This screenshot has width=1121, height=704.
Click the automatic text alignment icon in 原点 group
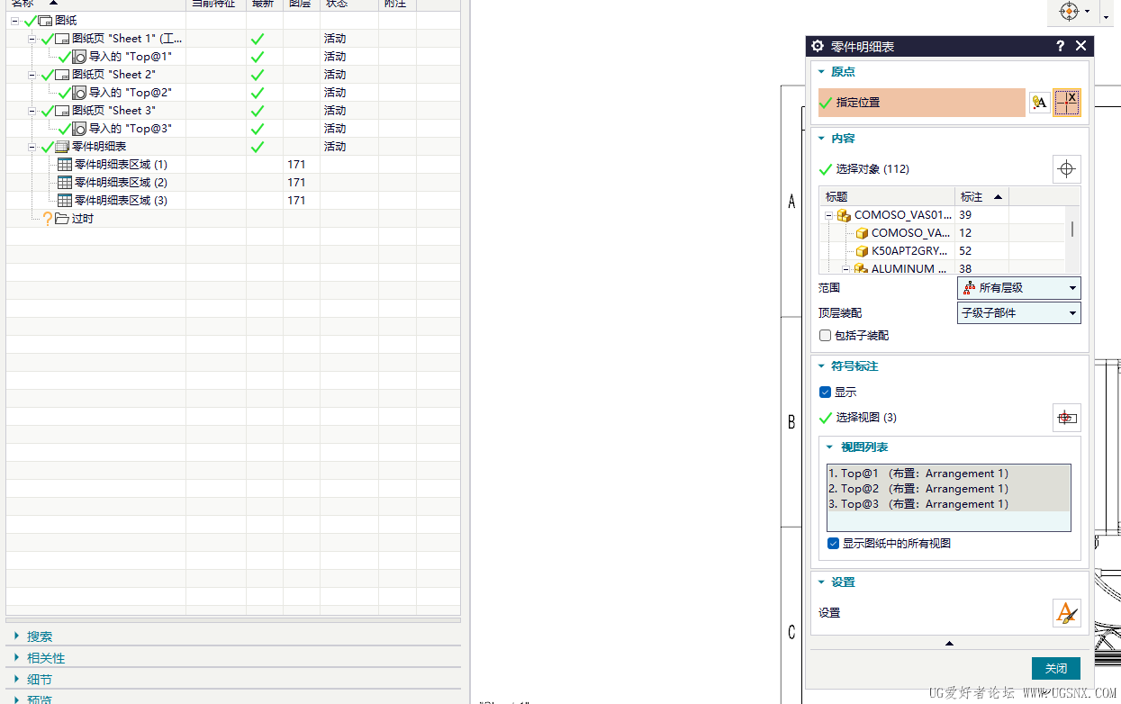[x=1040, y=102]
